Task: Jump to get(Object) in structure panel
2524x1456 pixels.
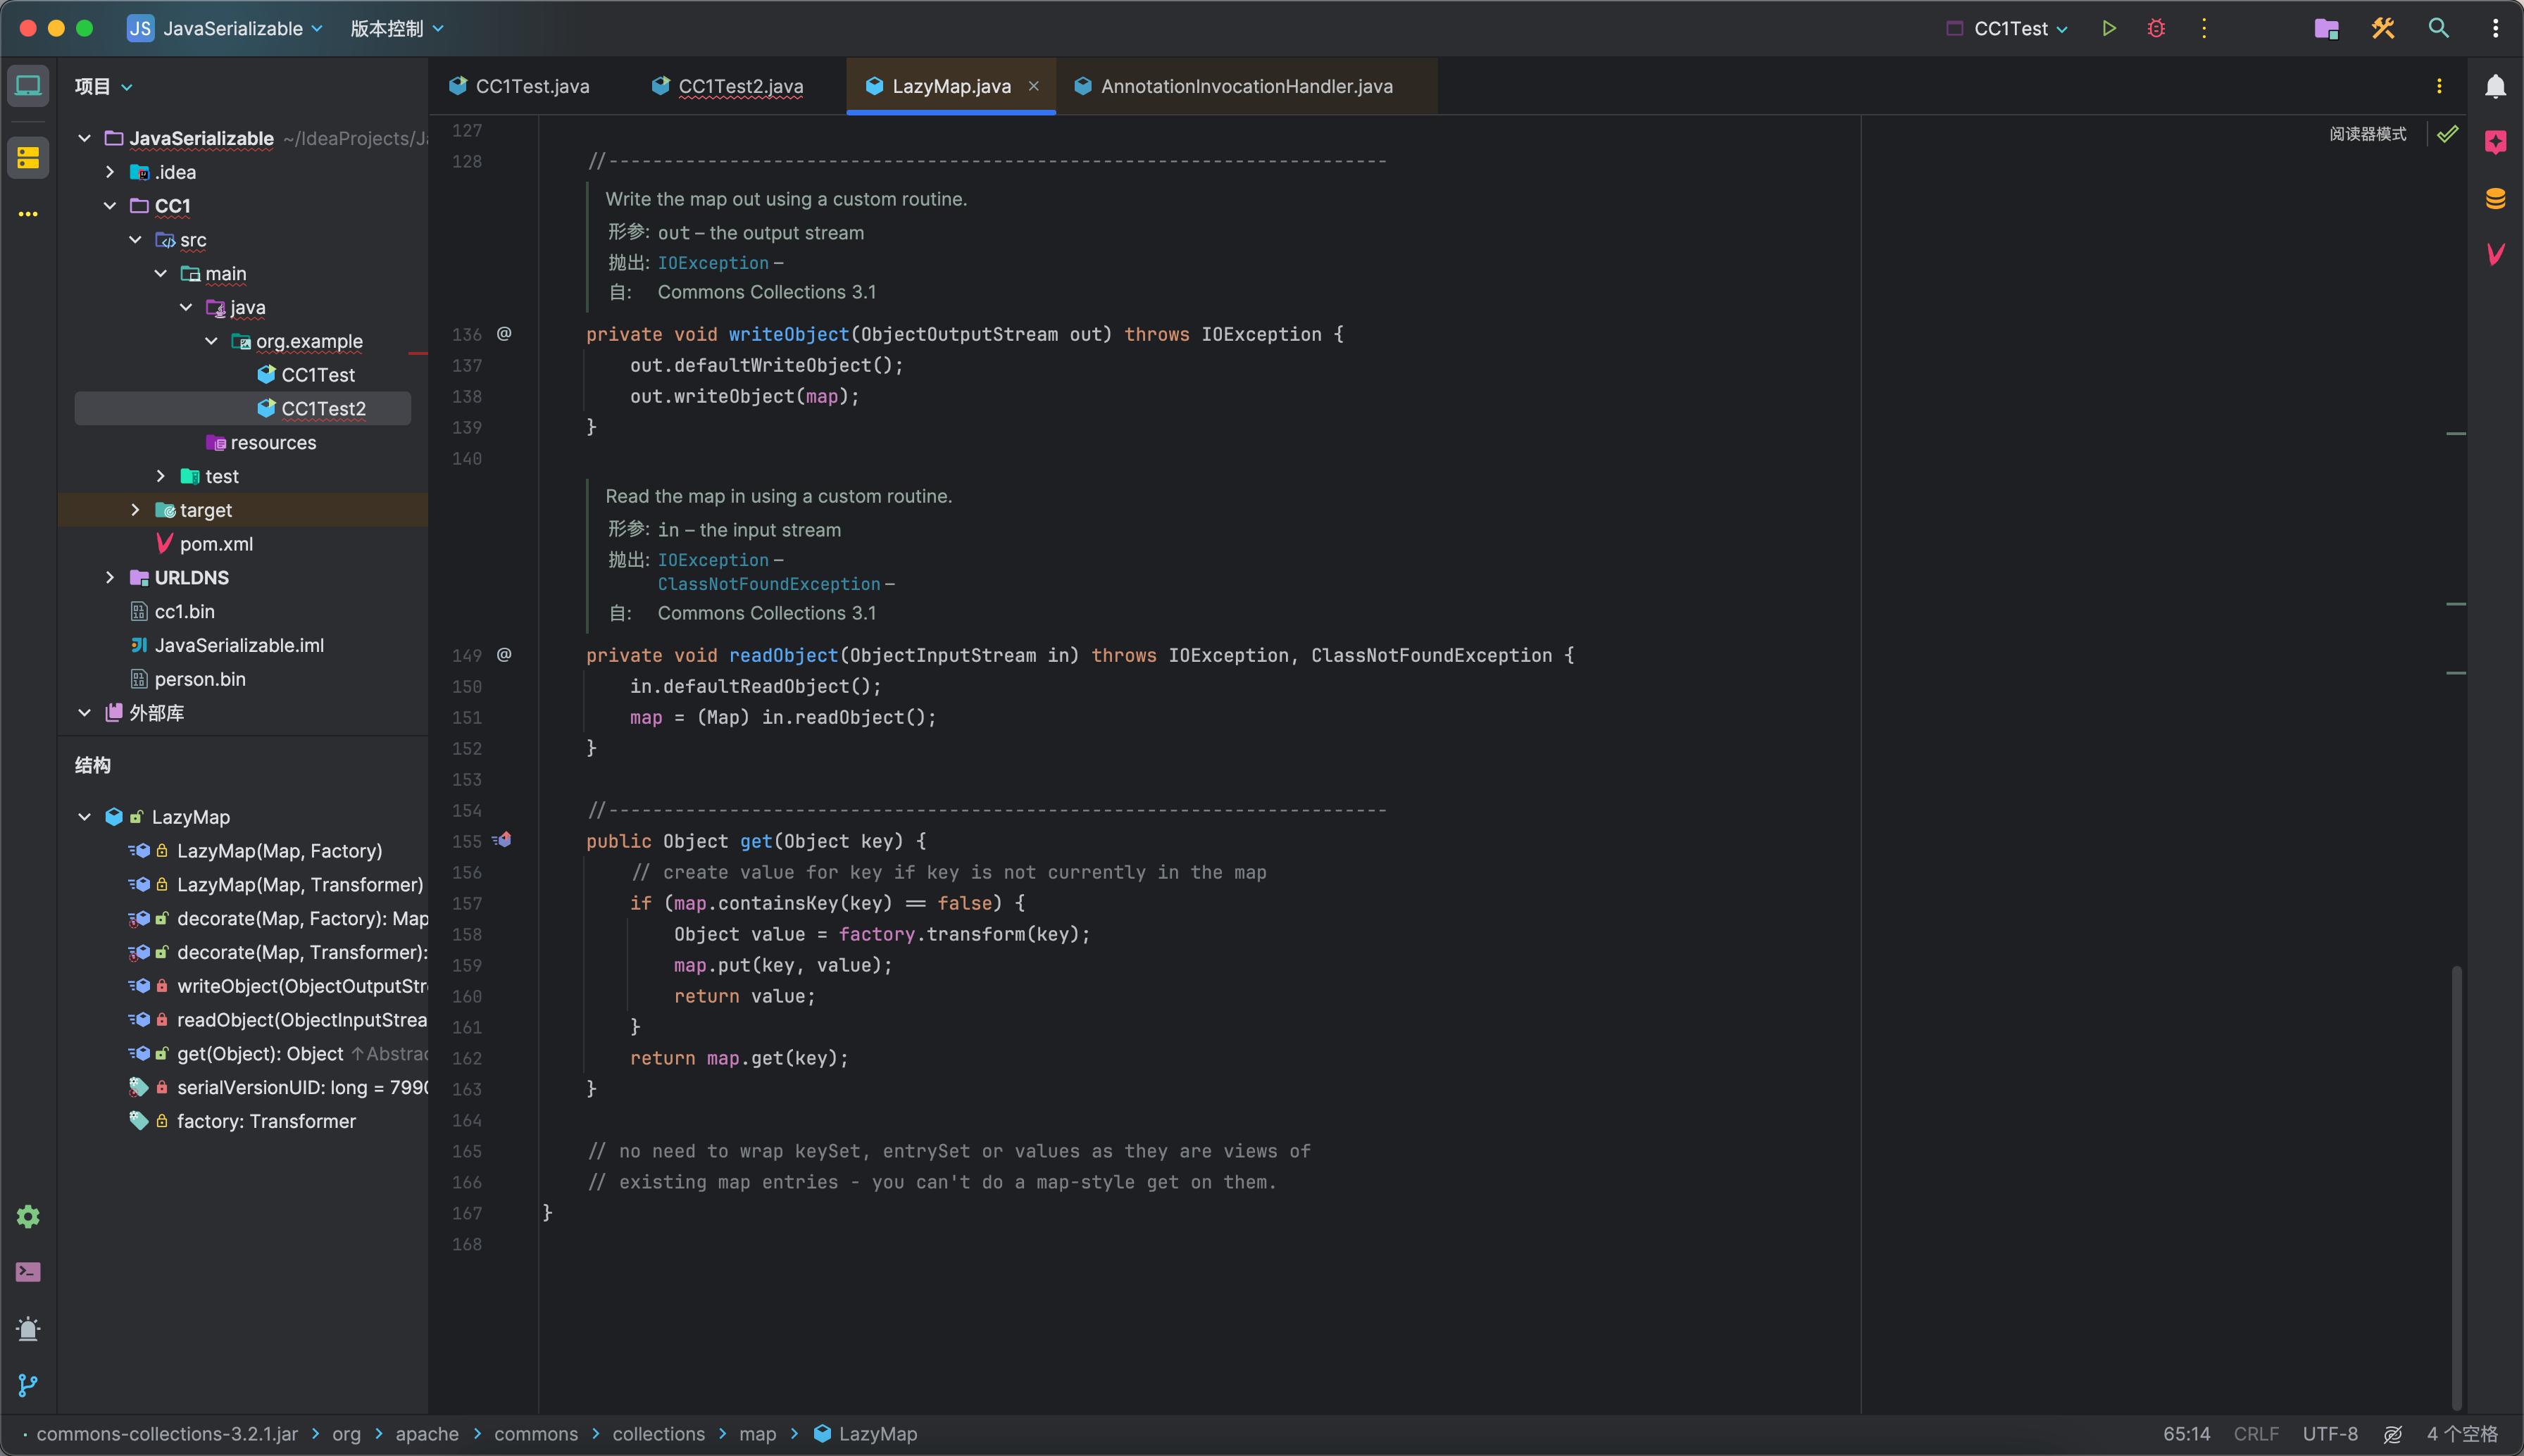Action: (x=260, y=1054)
